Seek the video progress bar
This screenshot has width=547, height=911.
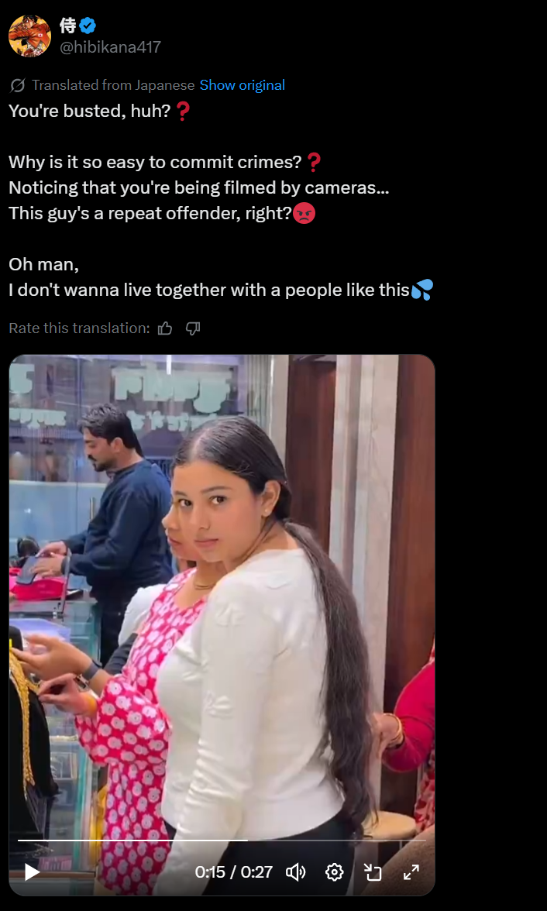[222, 840]
